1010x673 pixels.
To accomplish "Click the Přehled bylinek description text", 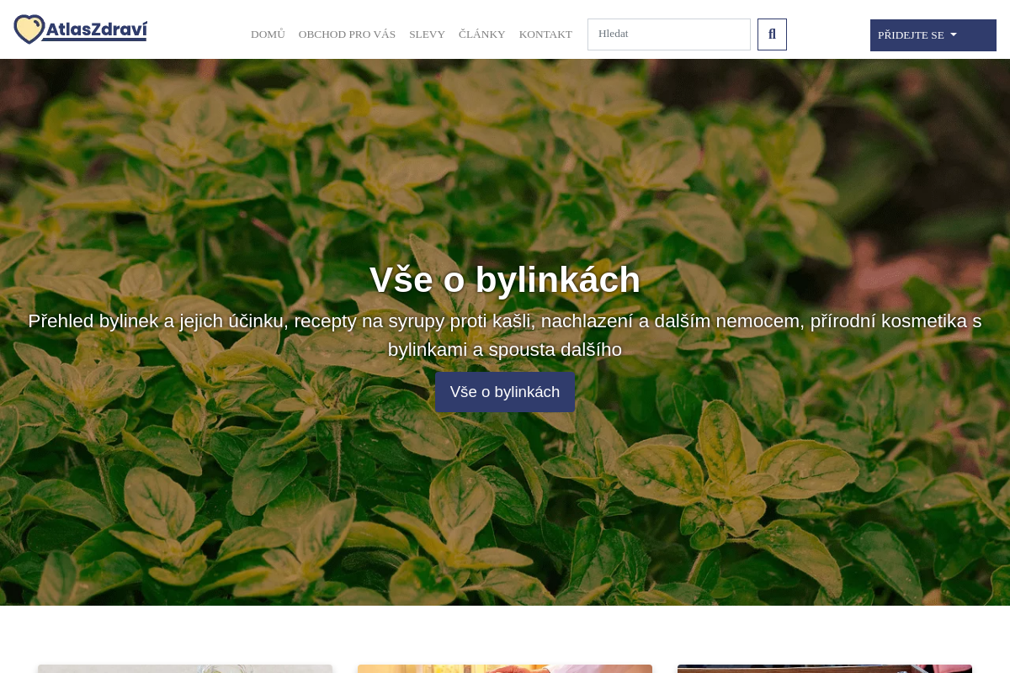I will 505,321.
